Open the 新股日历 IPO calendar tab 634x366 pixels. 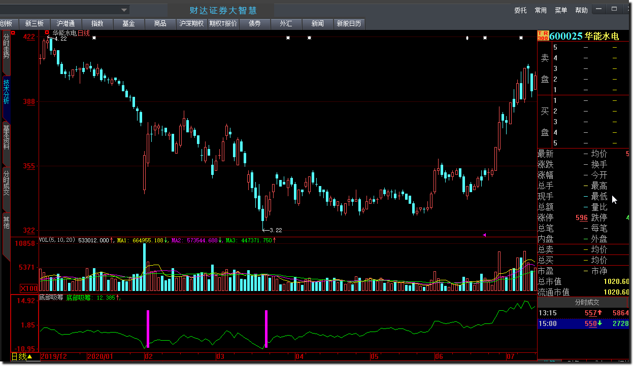tap(349, 23)
